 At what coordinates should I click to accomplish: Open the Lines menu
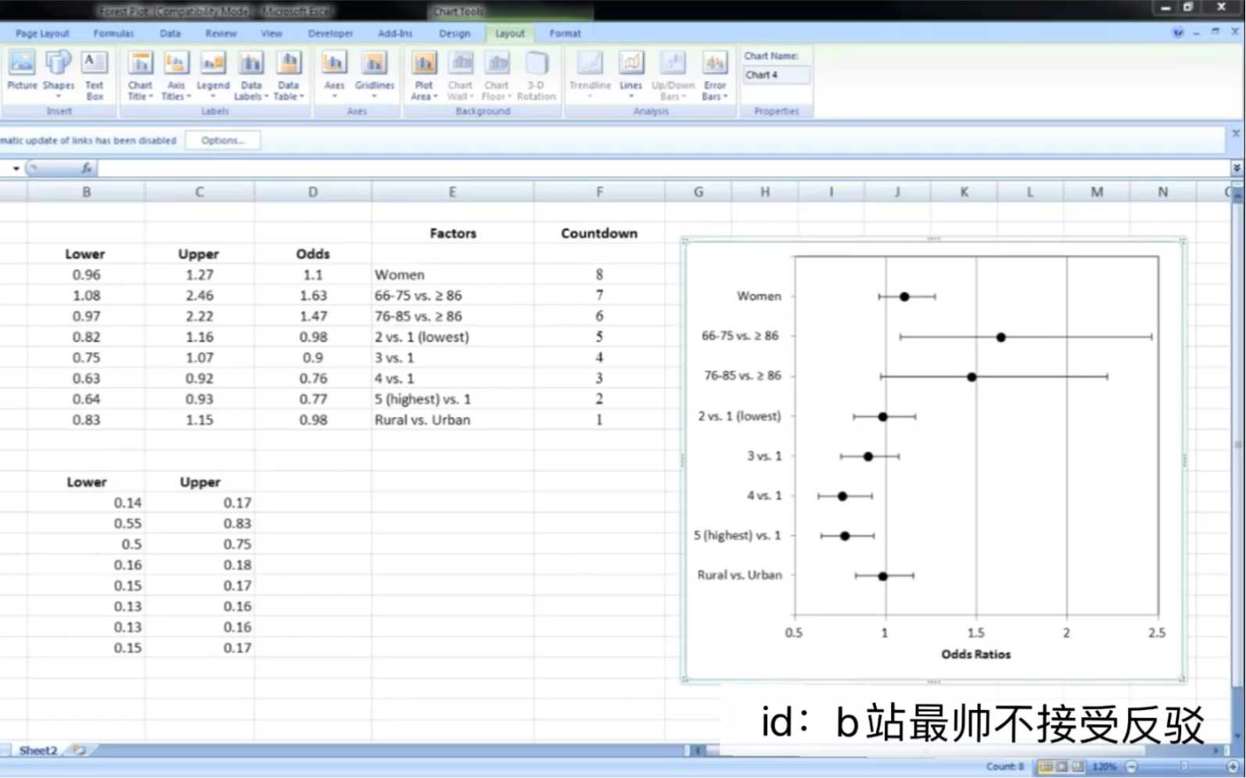pos(631,73)
